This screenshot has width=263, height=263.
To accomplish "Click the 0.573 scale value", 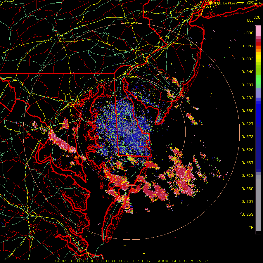I will coord(248,137).
